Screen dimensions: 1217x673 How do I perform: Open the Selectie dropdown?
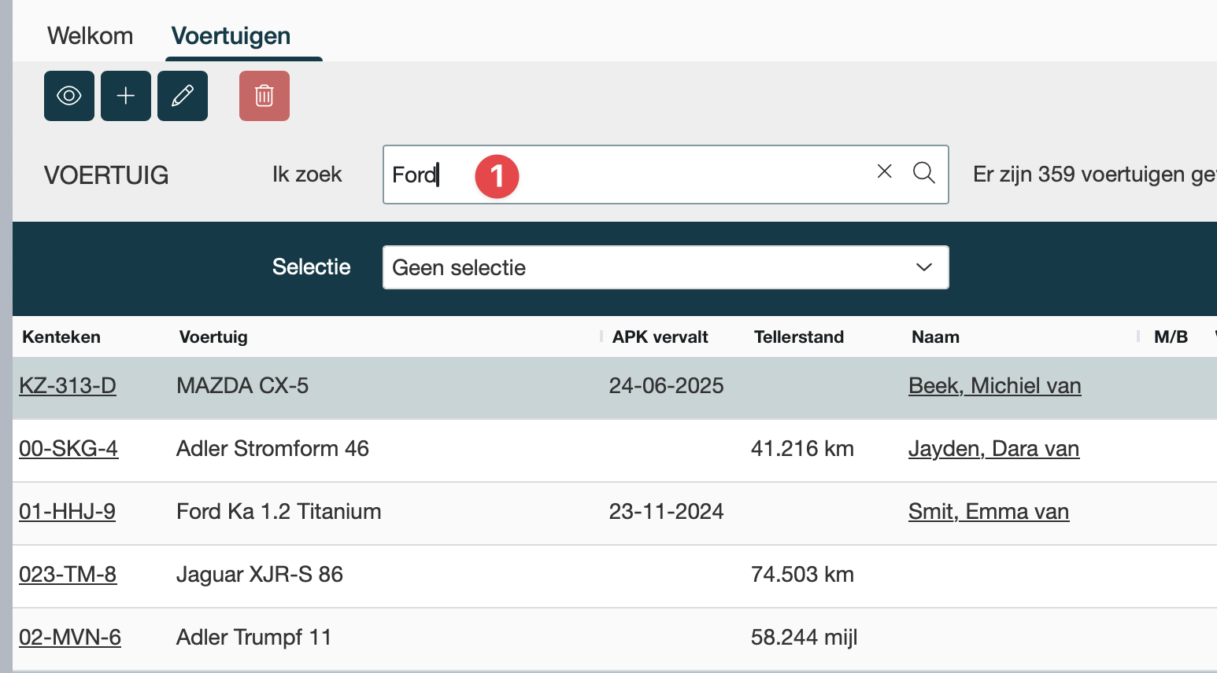pos(665,267)
